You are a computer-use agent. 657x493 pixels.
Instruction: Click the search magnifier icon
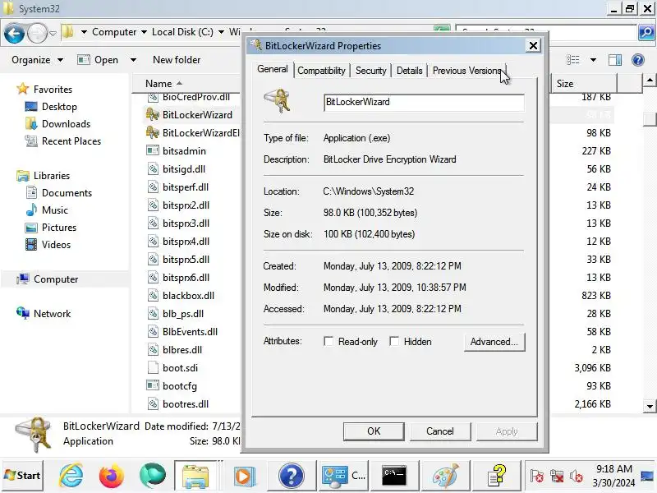[x=646, y=32]
